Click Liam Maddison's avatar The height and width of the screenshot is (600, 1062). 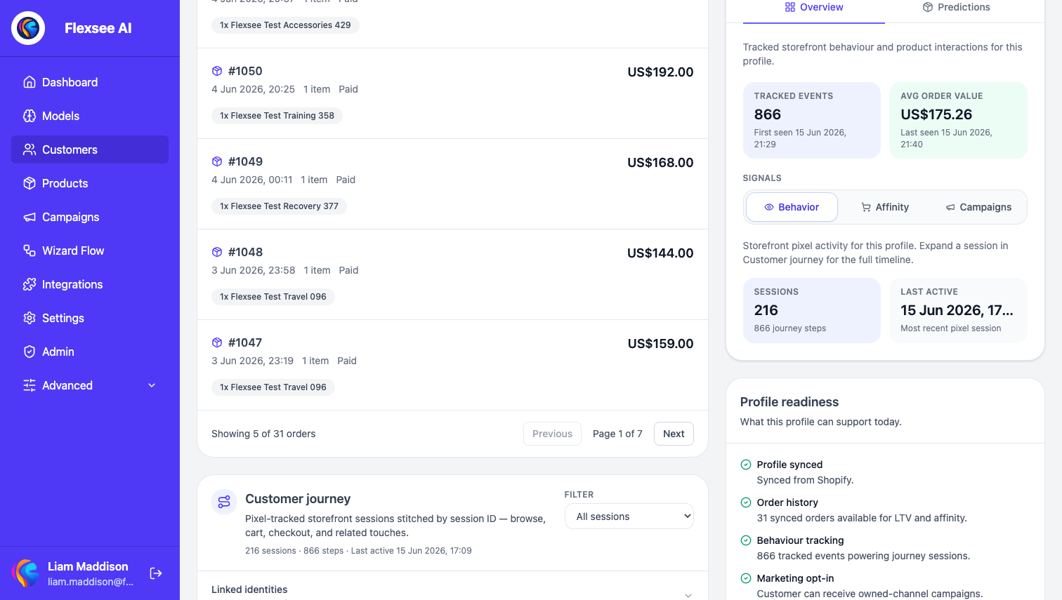27,573
